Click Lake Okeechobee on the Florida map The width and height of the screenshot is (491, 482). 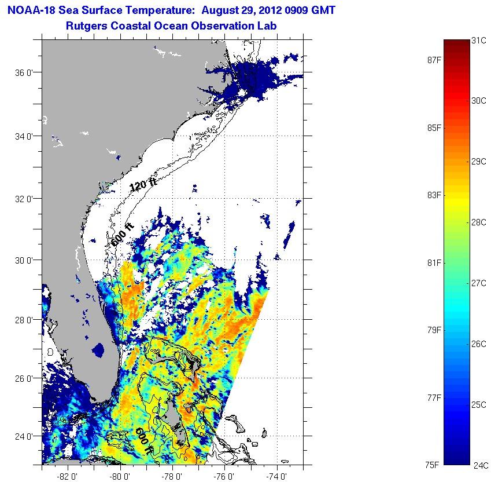click(98, 350)
